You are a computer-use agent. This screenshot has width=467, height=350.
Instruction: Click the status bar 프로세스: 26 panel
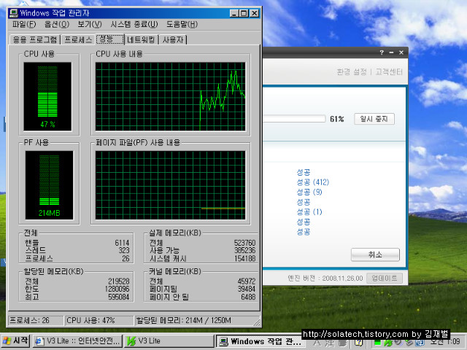pos(36,321)
